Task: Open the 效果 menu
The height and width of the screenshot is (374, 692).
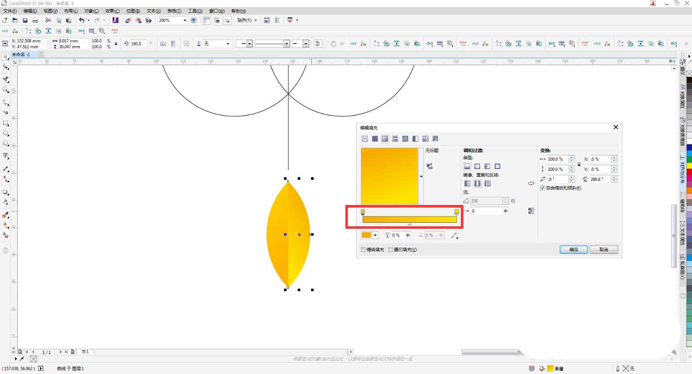Action: (x=112, y=11)
